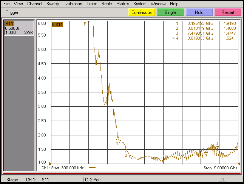Click the Stop 9.00000 GHz frequency label
The image size is (244, 184).
pos(220,168)
